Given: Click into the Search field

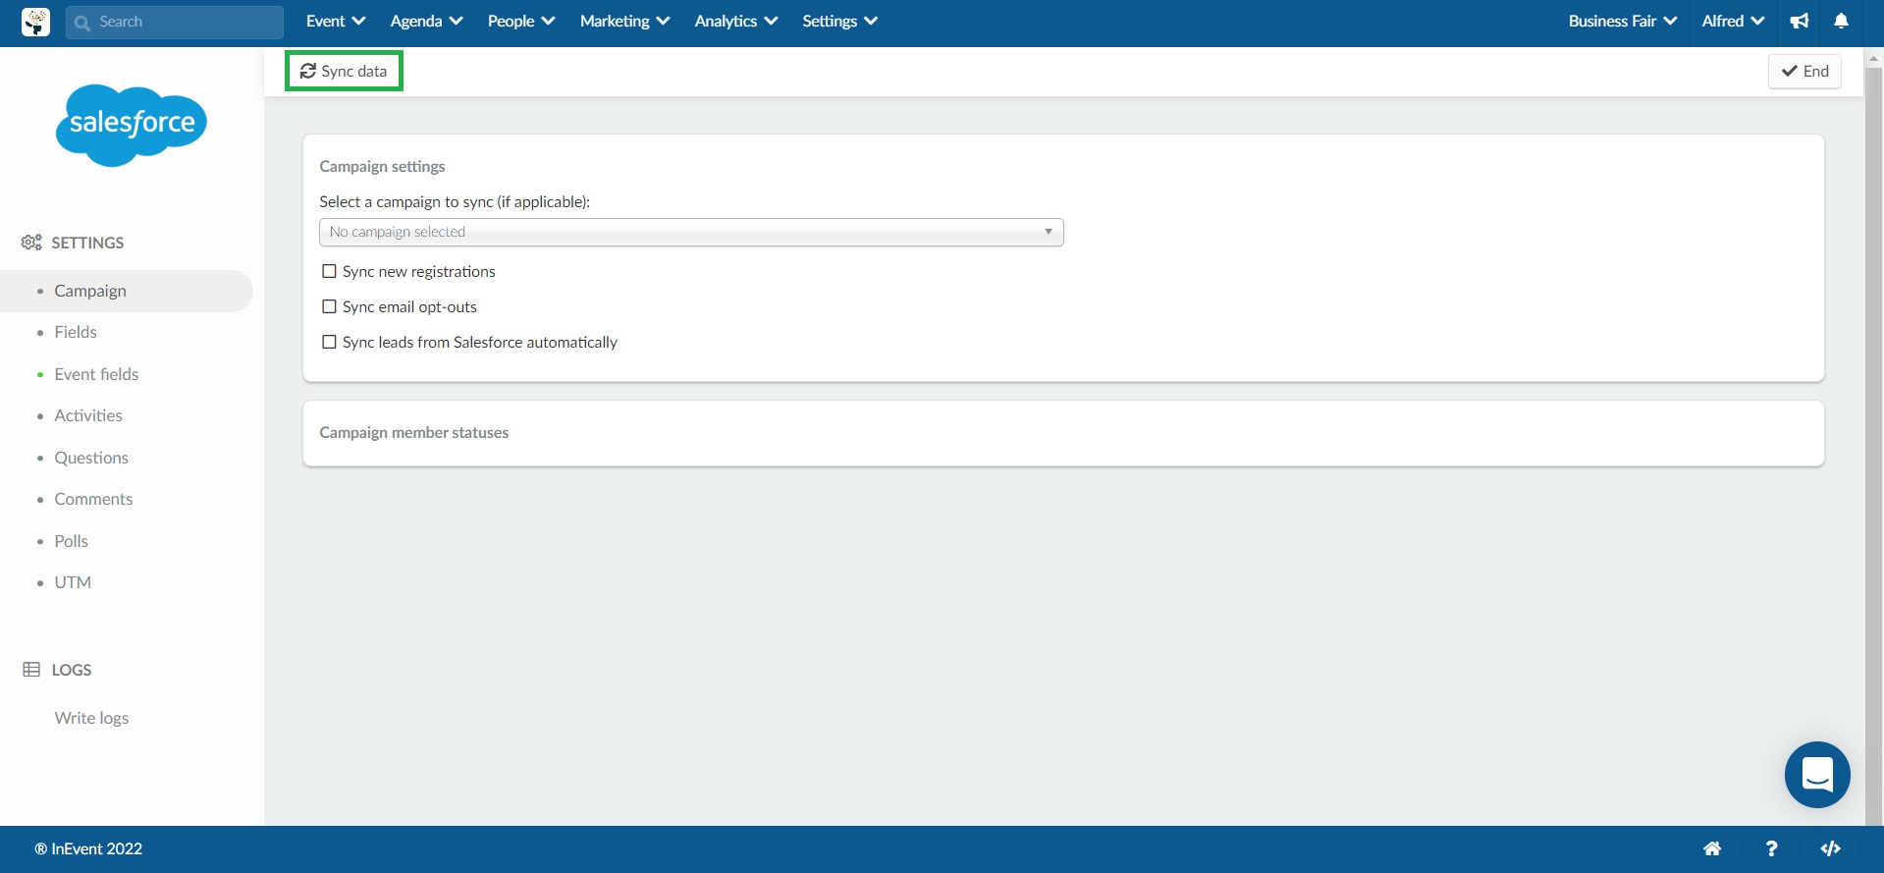Looking at the screenshot, I should tap(175, 22).
